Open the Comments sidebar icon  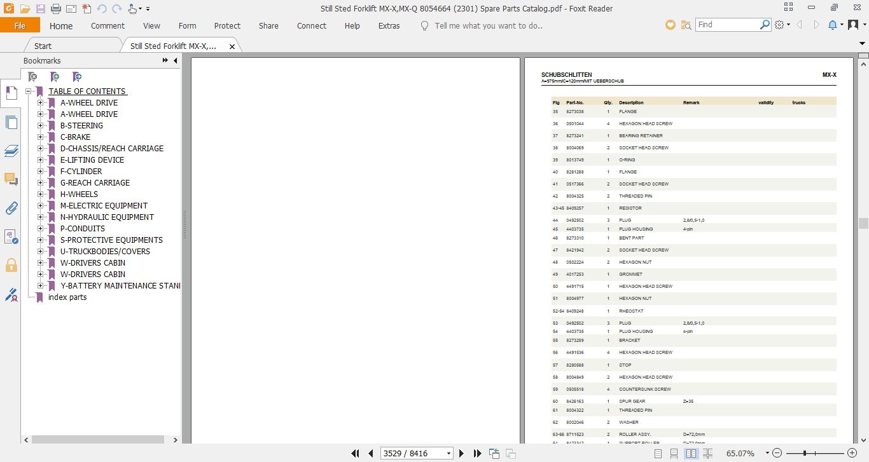pos(11,179)
